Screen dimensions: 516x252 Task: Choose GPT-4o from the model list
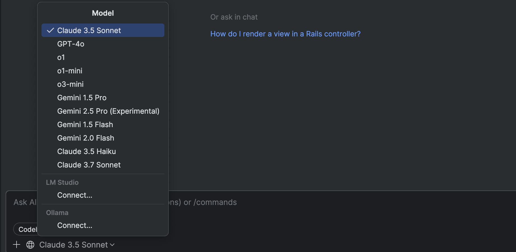(71, 44)
